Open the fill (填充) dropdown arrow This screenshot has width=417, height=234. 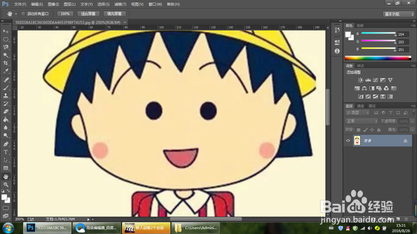pos(412,129)
